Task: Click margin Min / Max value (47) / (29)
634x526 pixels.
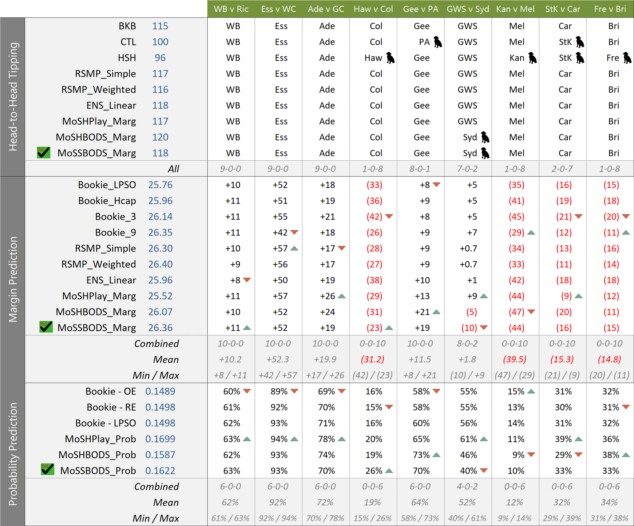Action: click(x=515, y=375)
